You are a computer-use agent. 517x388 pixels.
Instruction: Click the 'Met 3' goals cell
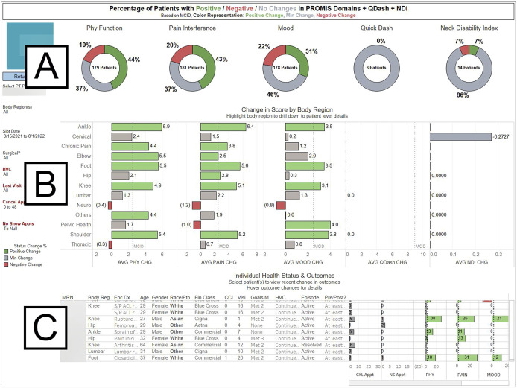coord(257,339)
